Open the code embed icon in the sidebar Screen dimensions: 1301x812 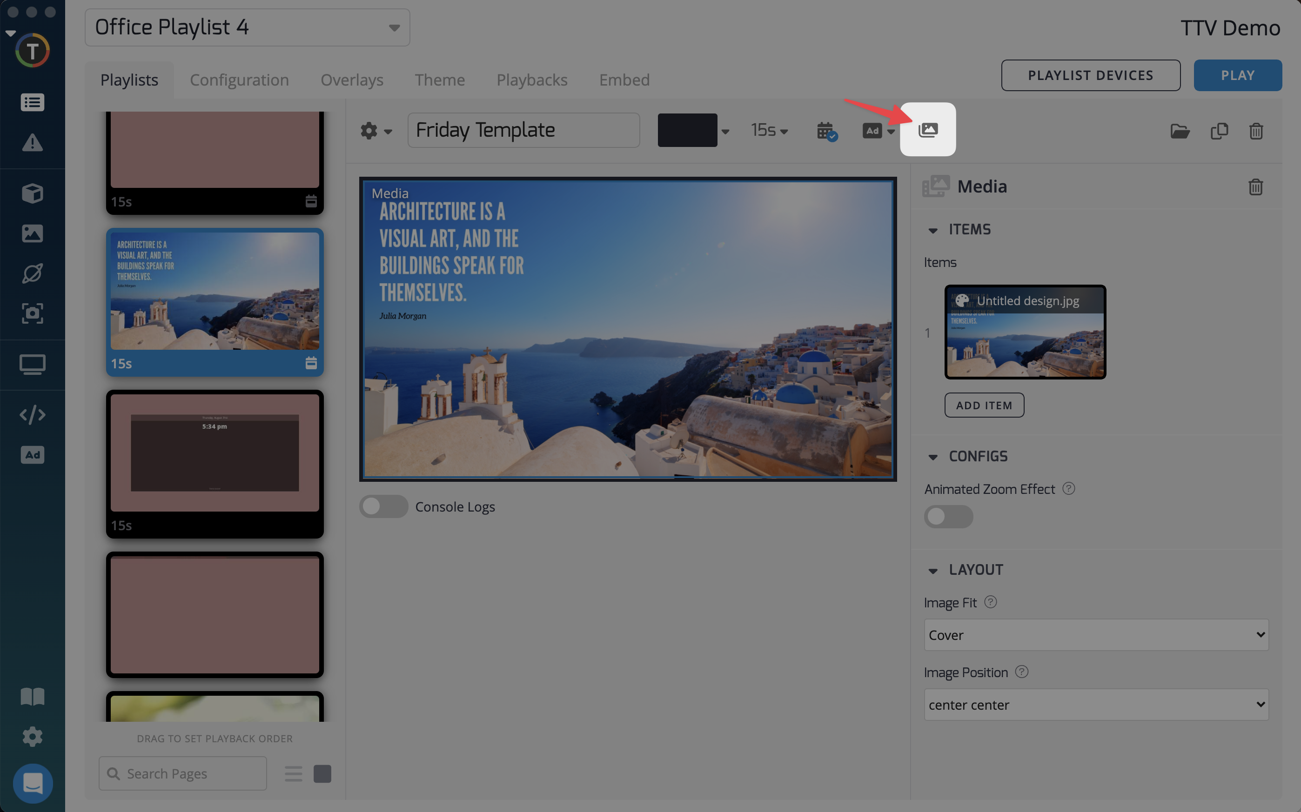pos(32,414)
